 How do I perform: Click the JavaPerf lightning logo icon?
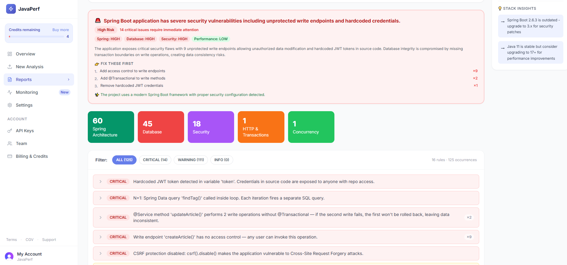coord(11,9)
